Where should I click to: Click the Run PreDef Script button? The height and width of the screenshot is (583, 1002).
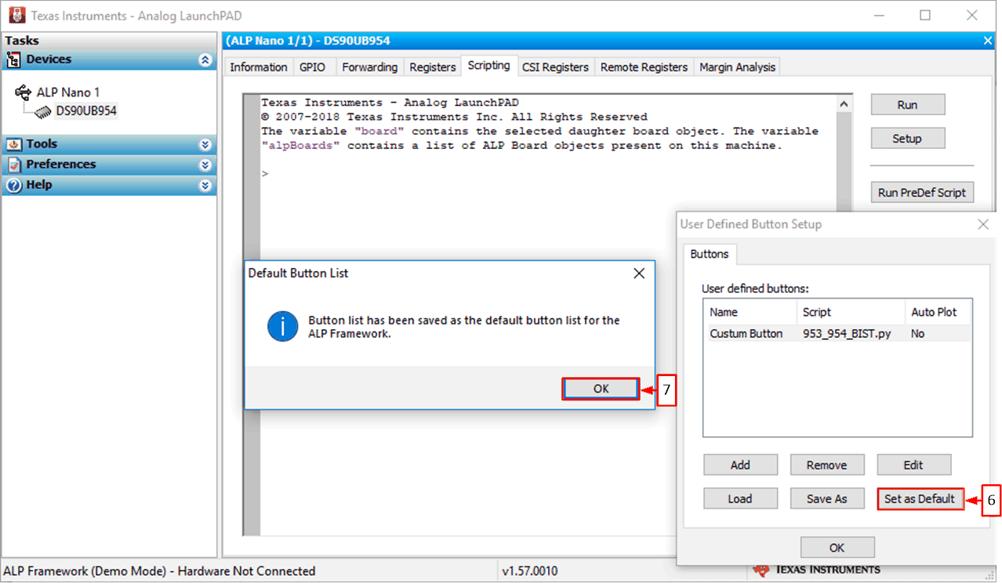pyautogui.click(x=921, y=193)
